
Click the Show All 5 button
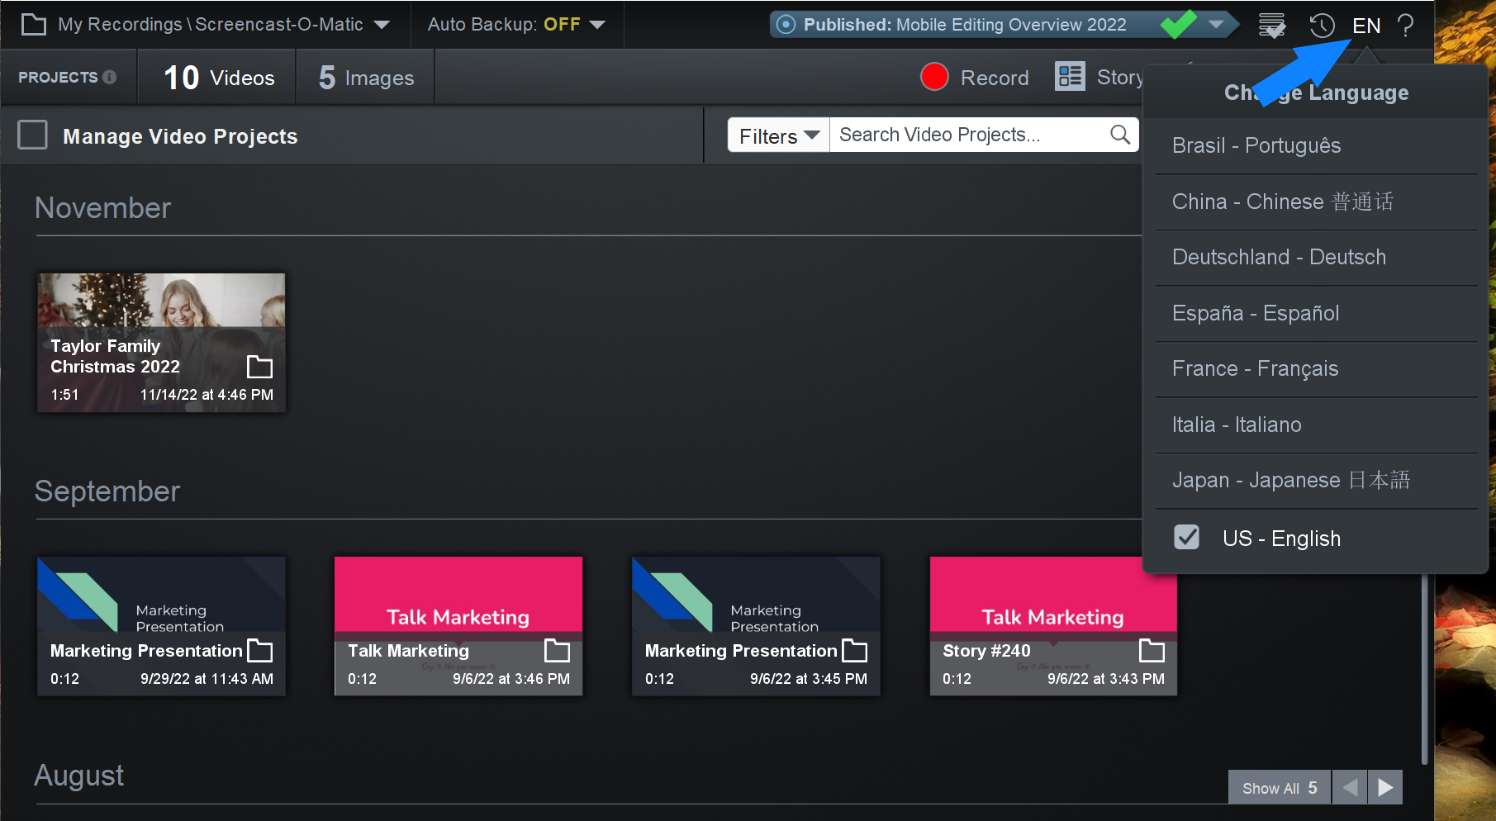pos(1279,788)
